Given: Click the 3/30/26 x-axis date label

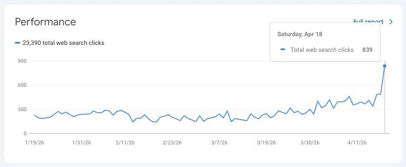Looking at the screenshot, I should coord(310,143).
